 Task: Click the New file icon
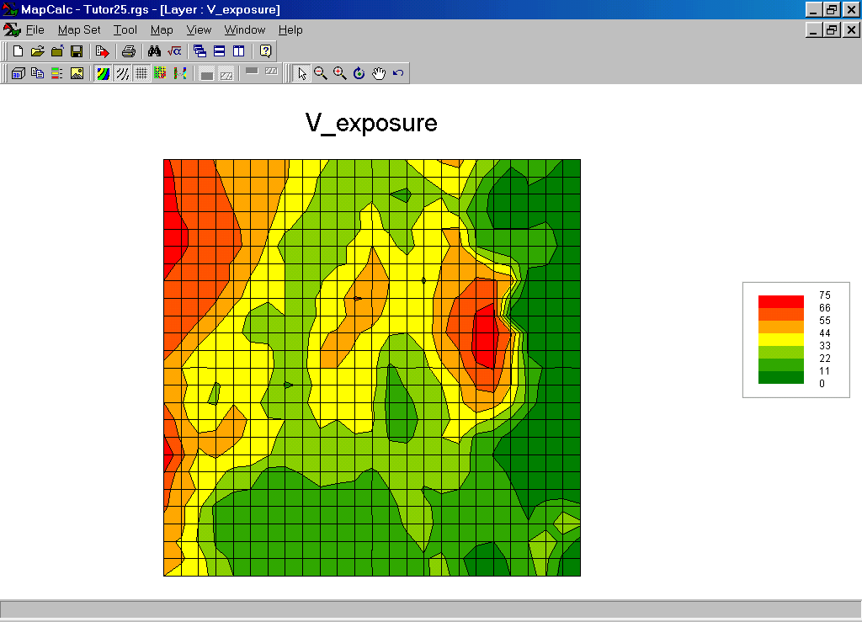click(x=18, y=51)
